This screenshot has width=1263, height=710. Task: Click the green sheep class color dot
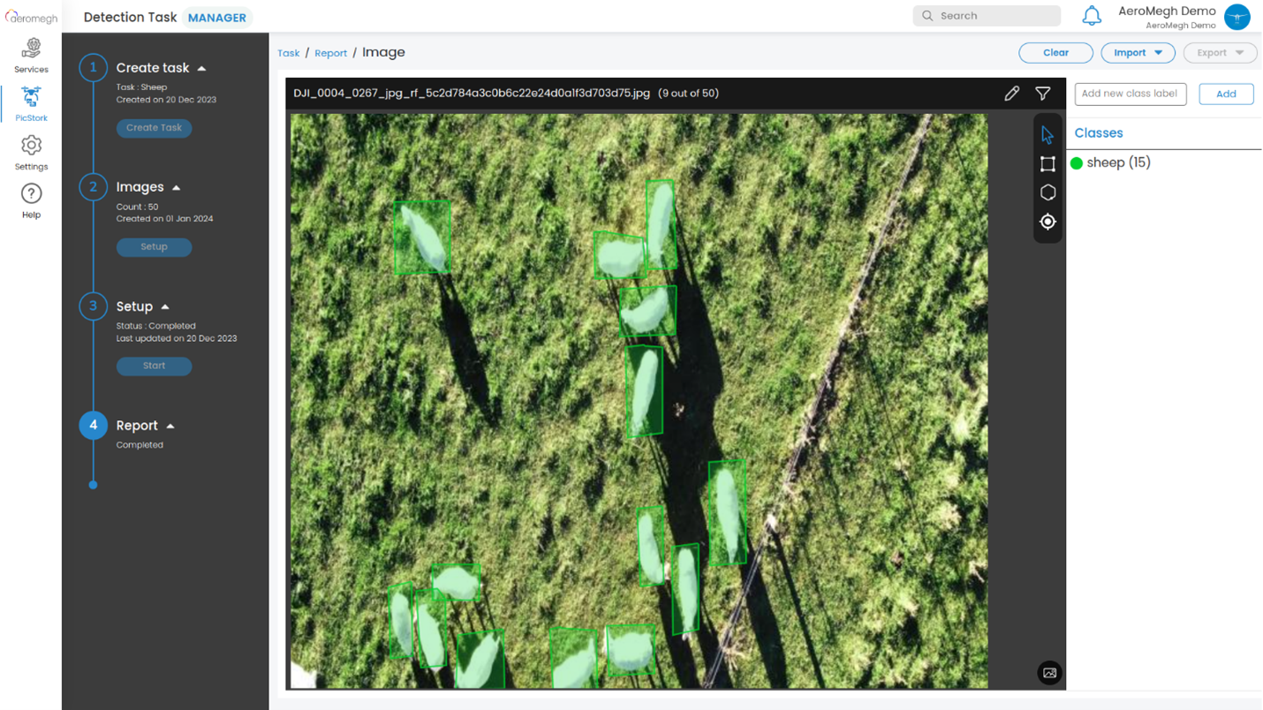tap(1077, 163)
